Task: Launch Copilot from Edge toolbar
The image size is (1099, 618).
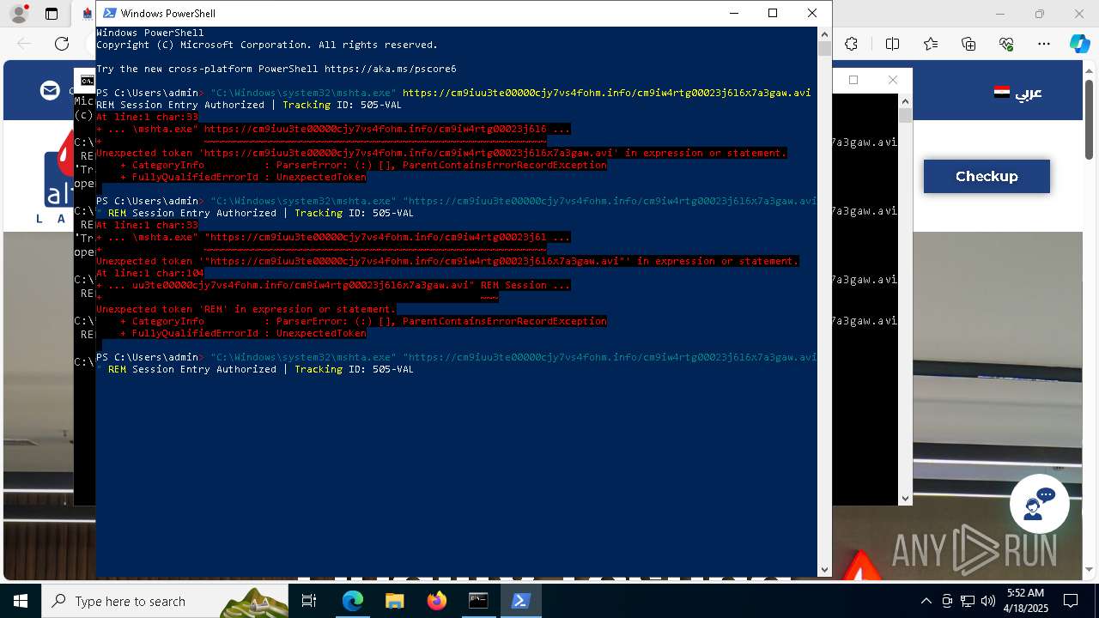Action: point(1079,44)
